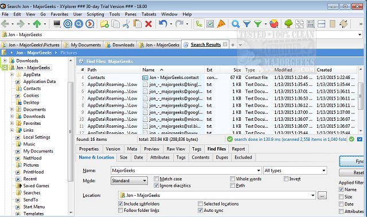
Task: Toggle the folder tree icon in toolbar
Action: pos(199,24)
